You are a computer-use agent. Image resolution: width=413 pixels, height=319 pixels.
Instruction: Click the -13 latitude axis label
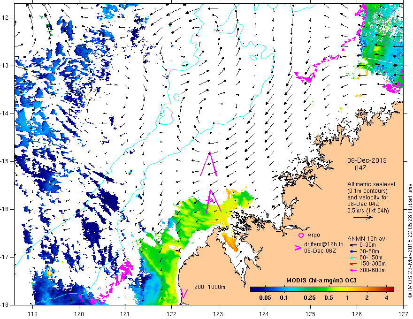pos(5,66)
